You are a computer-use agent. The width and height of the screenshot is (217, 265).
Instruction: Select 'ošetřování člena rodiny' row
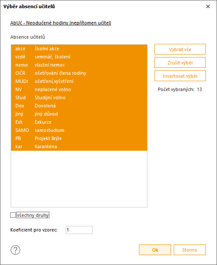pos(79,73)
